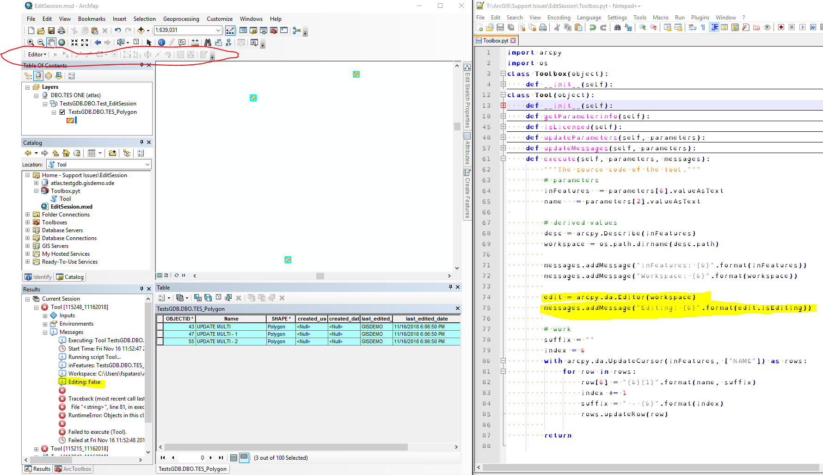Click the Find binoculars in ArcMap toolbar
Image resolution: width=823 pixels, height=475 pixels.
click(208, 43)
